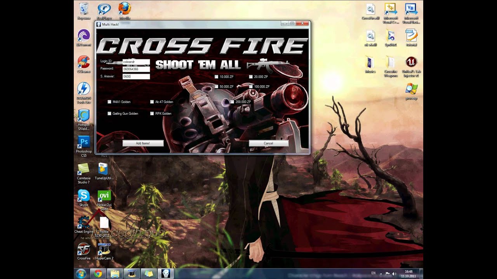Click the Multi Hack! window icon
The image size is (497, 279).
pos(99,24)
